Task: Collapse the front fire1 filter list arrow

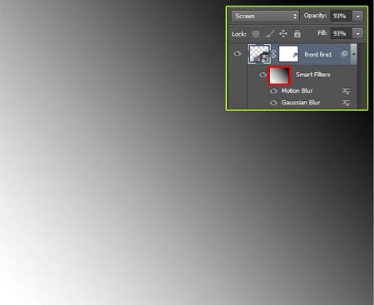Action: click(354, 54)
